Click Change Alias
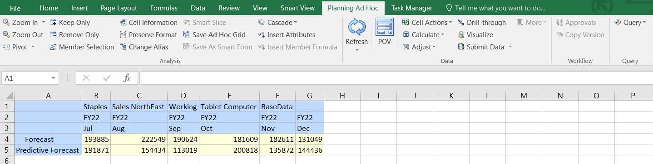 pos(143,47)
